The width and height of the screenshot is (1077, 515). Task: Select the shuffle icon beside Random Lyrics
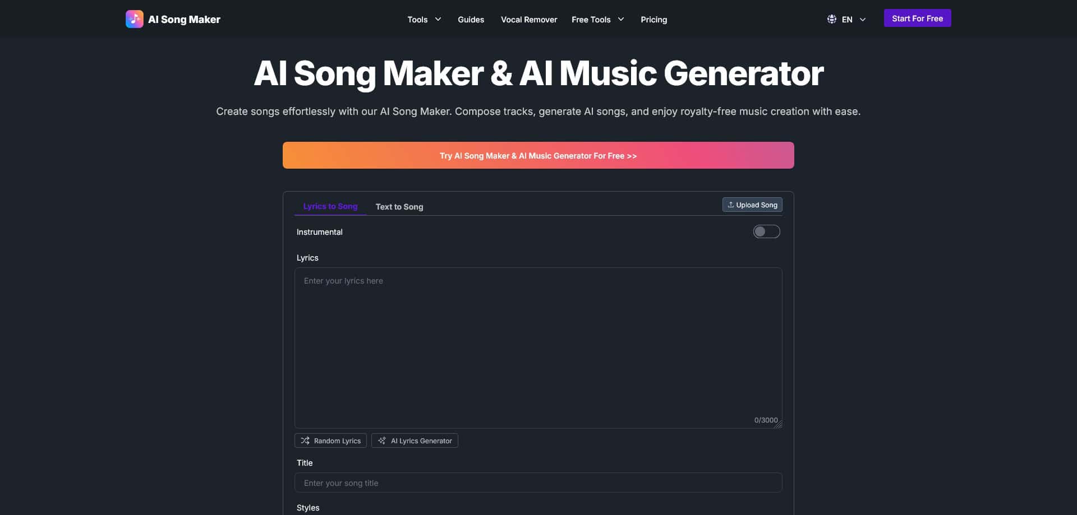tap(305, 440)
